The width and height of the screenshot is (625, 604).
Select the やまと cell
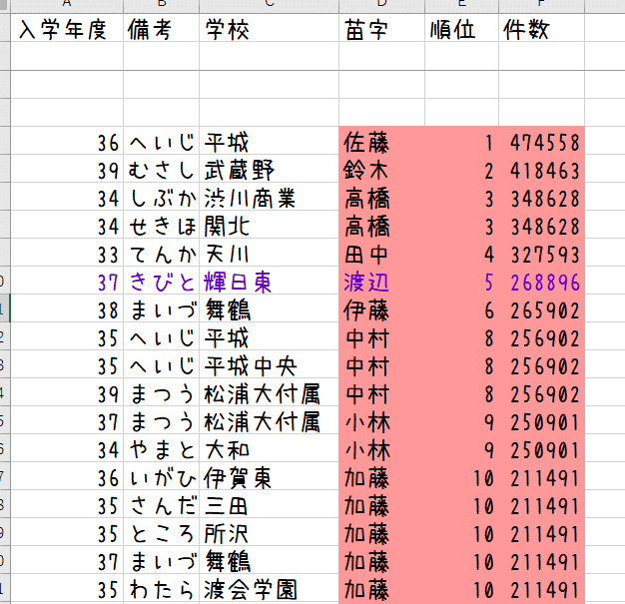click(x=161, y=448)
